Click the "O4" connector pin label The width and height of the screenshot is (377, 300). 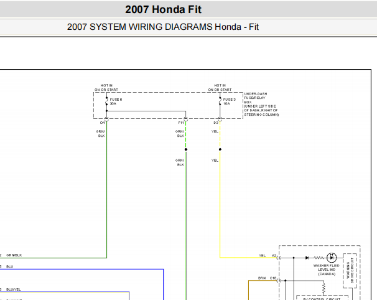coord(103,123)
